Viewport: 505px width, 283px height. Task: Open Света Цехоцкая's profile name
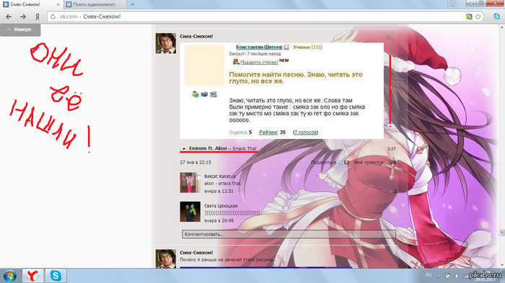coord(221,206)
